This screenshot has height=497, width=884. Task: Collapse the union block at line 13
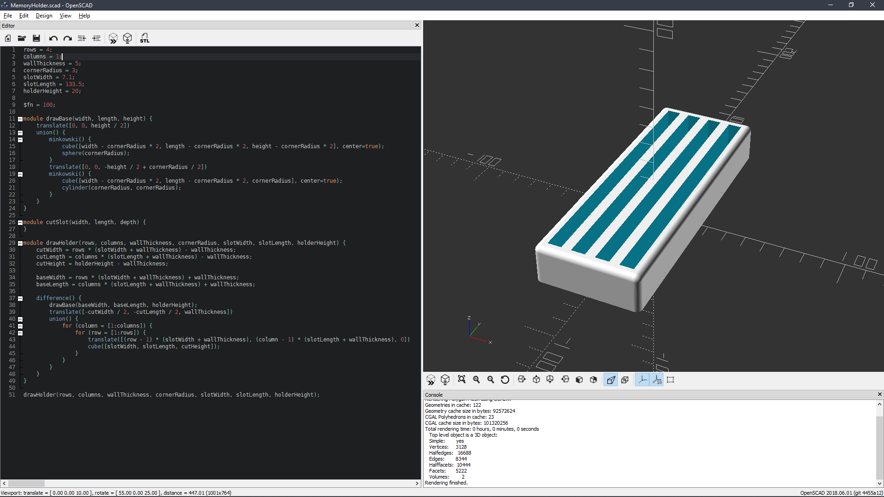point(20,133)
